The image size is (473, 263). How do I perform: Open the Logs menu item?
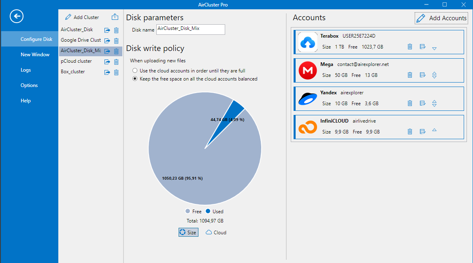click(26, 70)
